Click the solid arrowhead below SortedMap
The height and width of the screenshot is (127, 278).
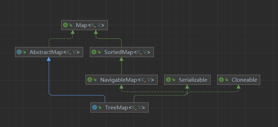pos(121,59)
